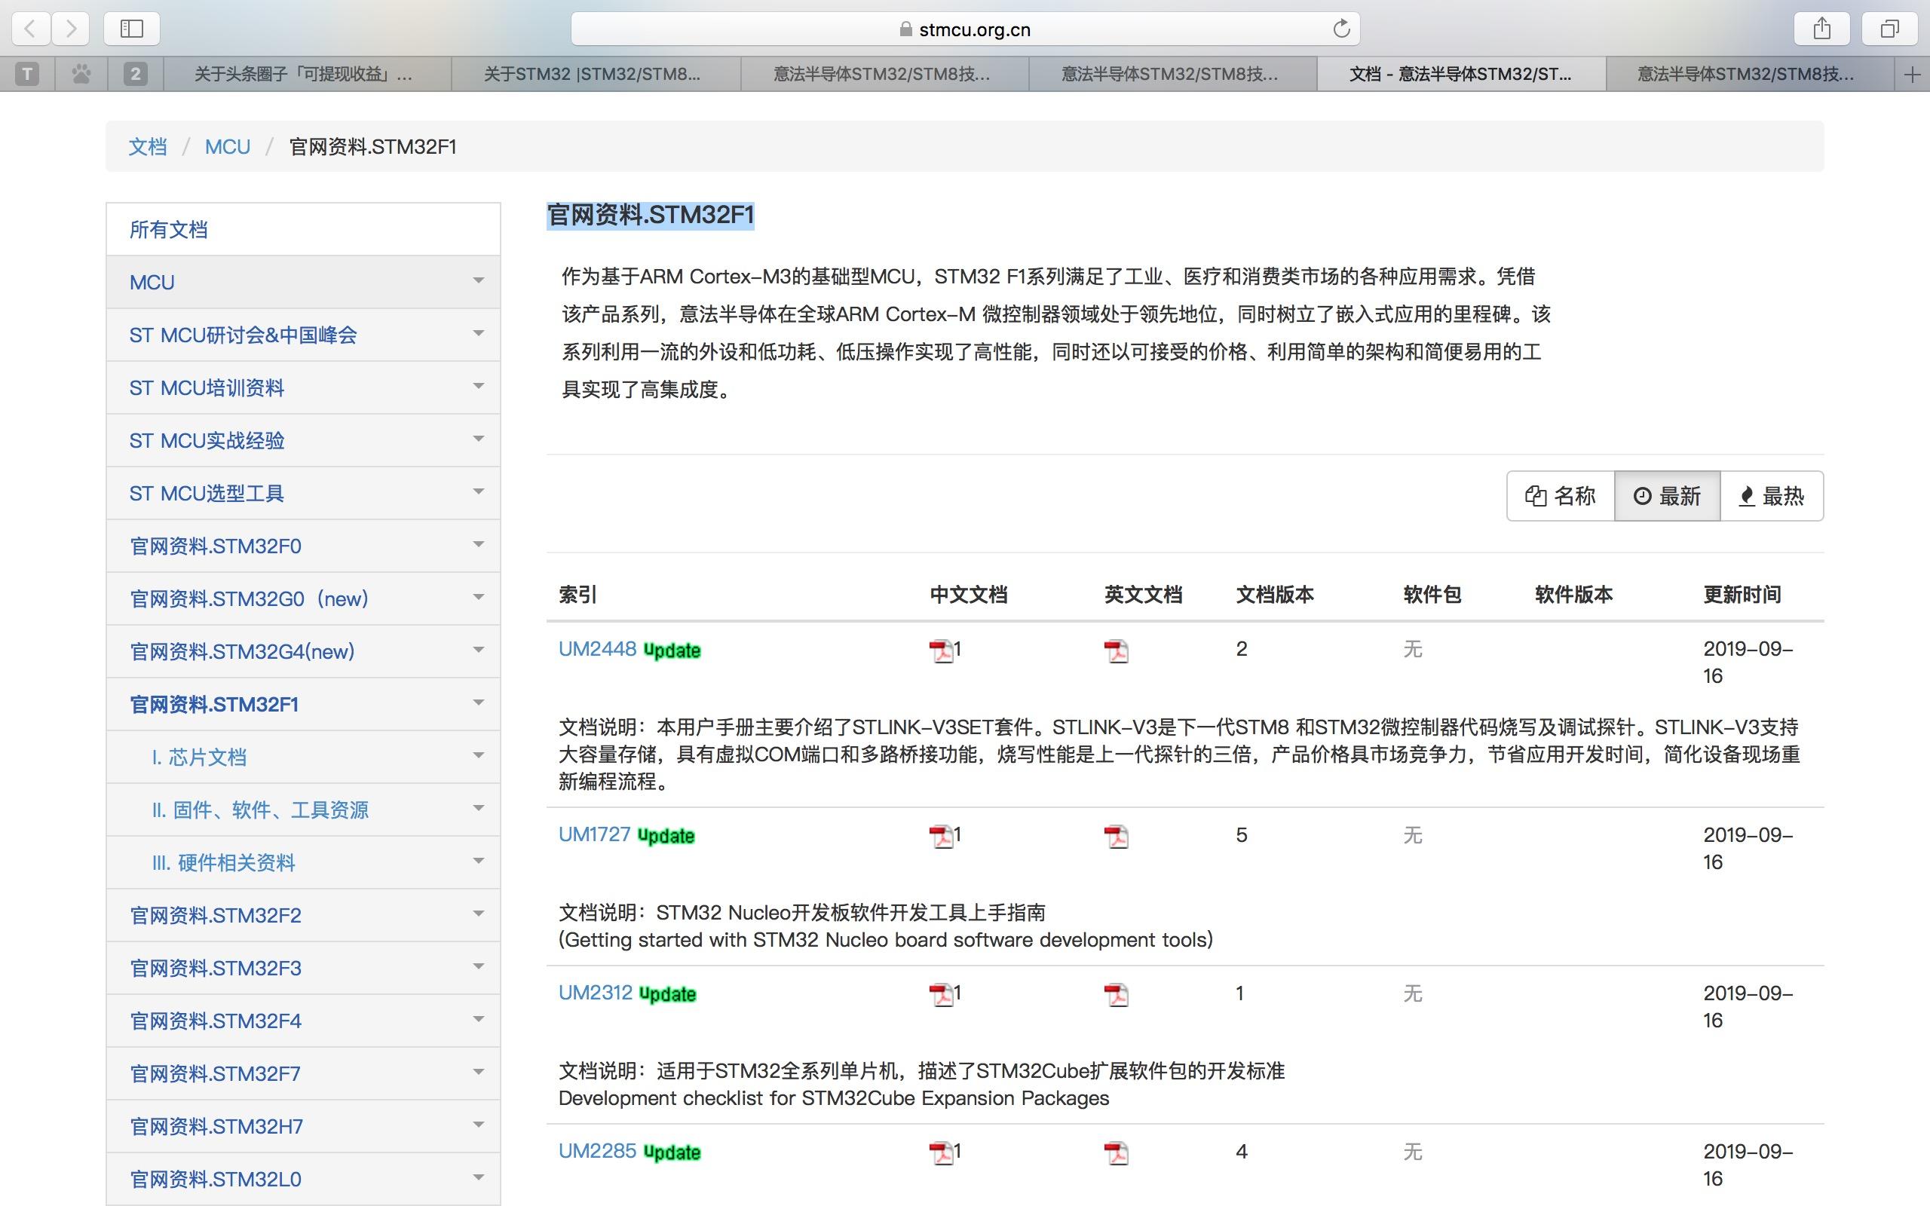The width and height of the screenshot is (1930, 1206).
Task: Click the Safari reload page icon
Action: tap(1341, 29)
